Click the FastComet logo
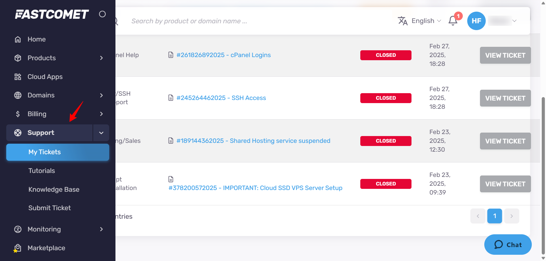The image size is (546, 261). point(52,14)
